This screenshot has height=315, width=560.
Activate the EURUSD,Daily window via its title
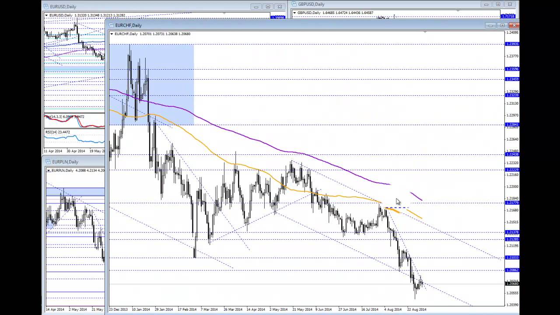pyautogui.click(x=63, y=7)
